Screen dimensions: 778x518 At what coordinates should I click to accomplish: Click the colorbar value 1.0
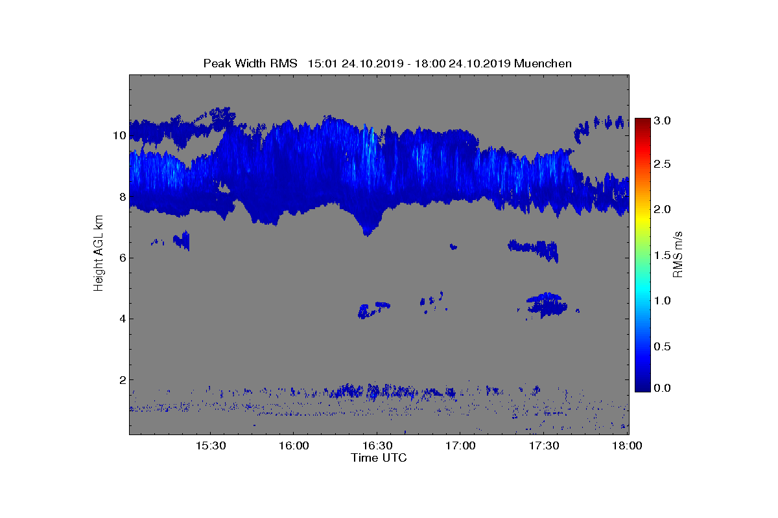pos(663,300)
